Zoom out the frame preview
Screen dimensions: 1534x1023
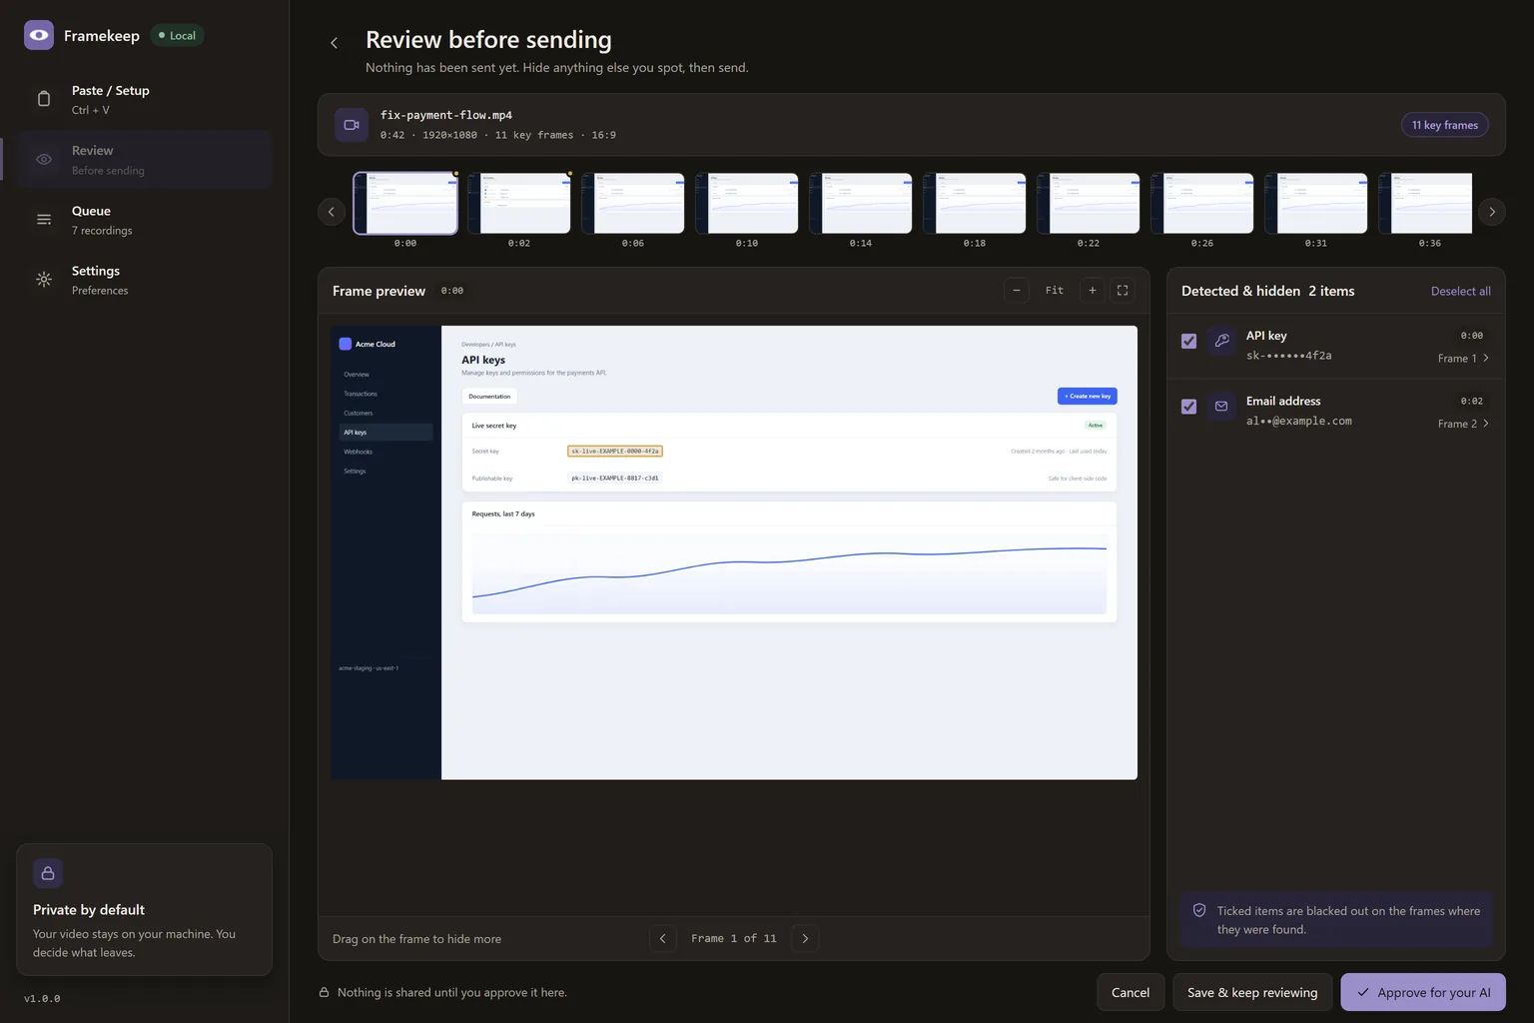pos(1017,291)
